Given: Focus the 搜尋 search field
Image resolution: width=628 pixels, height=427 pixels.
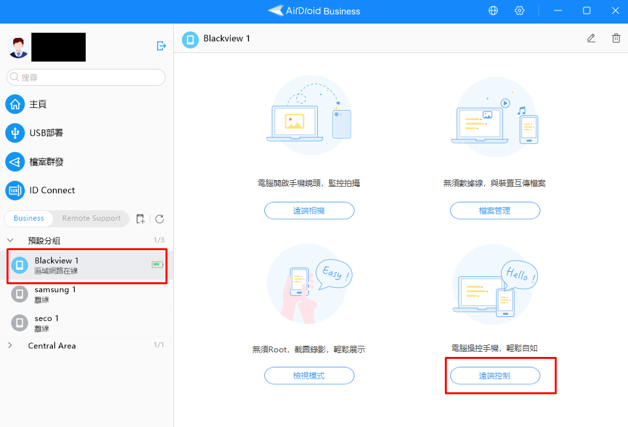Looking at the screenshot, I should [x=86, y=77].
